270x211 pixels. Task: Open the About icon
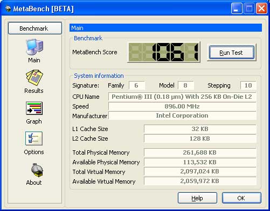click(x=37, y=170)
